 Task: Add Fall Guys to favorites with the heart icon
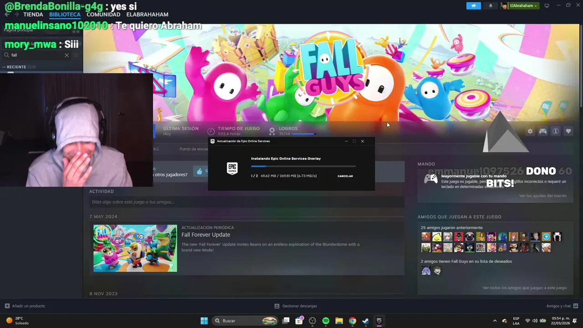click(x=568, y=131)
